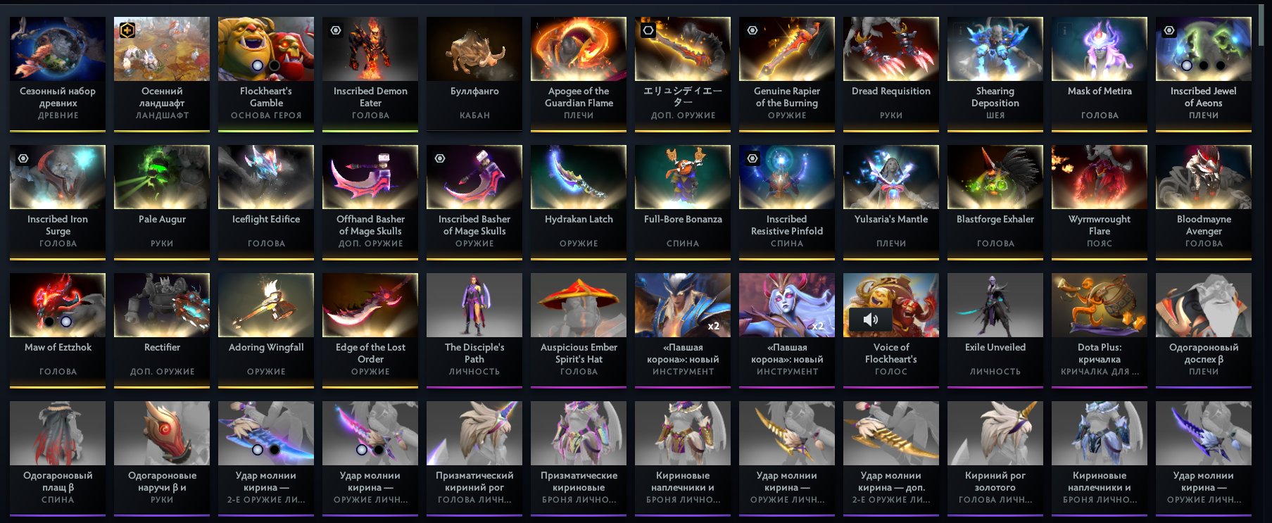Click the gold badge icon on Осенний ландшафт
Viewport: 1272px width, 523px height.
(x=127, y=30)
